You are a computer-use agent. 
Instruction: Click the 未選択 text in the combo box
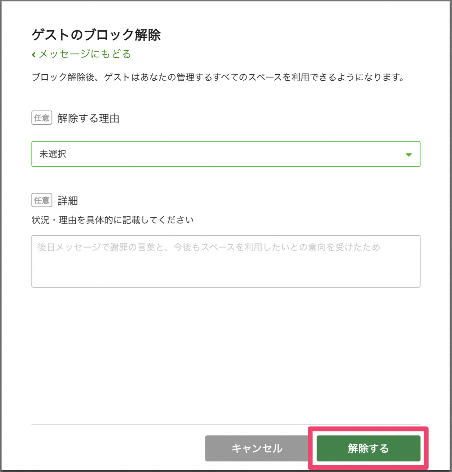click(53, 154)
